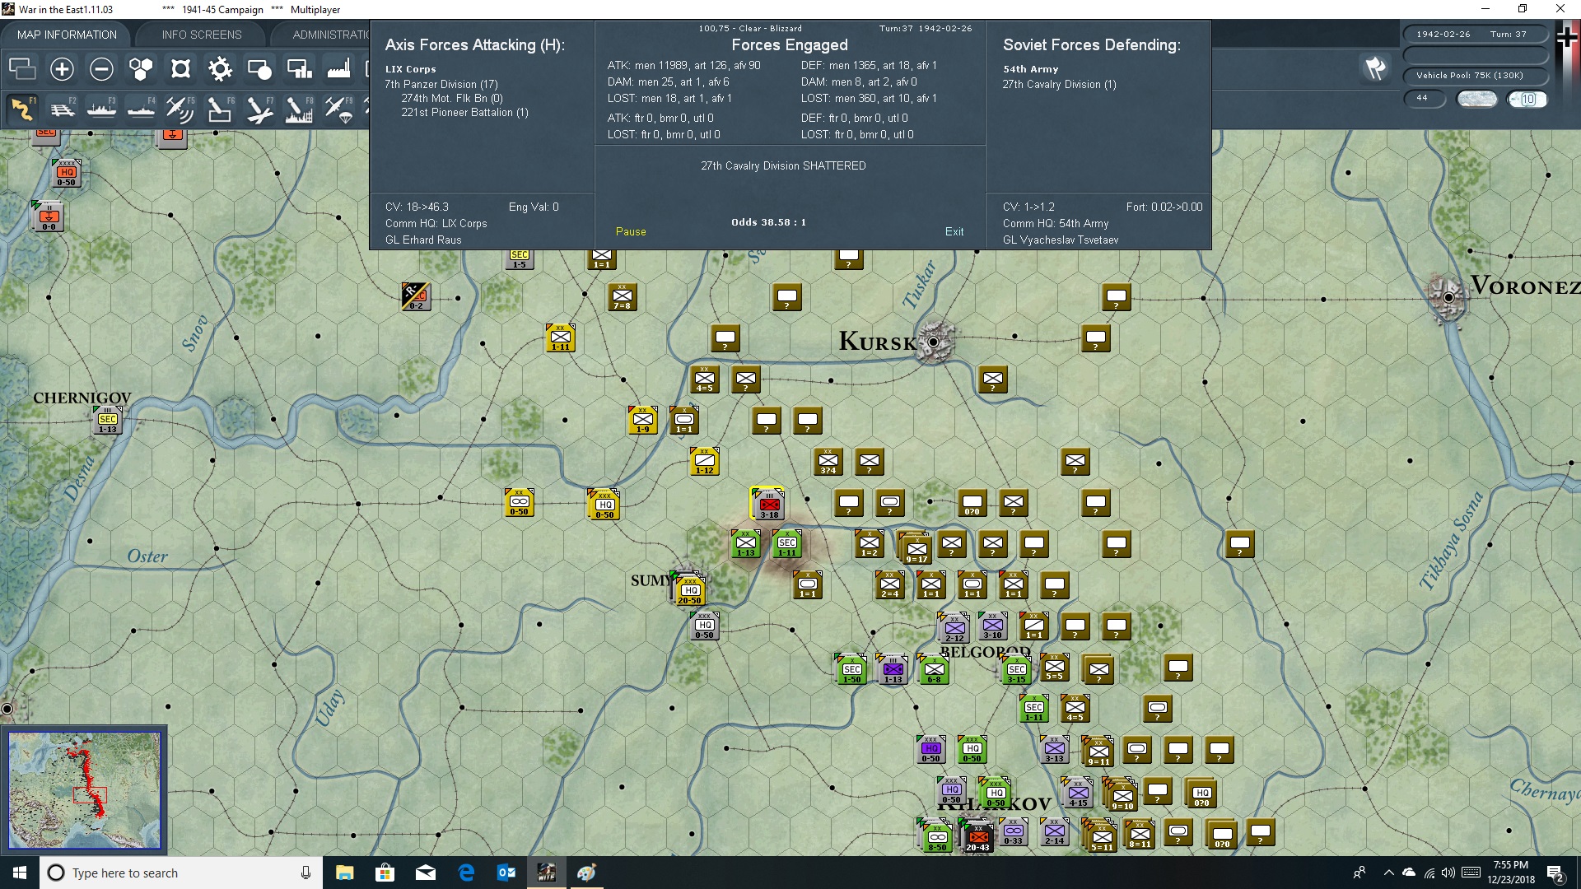This screenshot has width=1581, height=889.
Task: Click Pause in the combat report
Action: 631,231
